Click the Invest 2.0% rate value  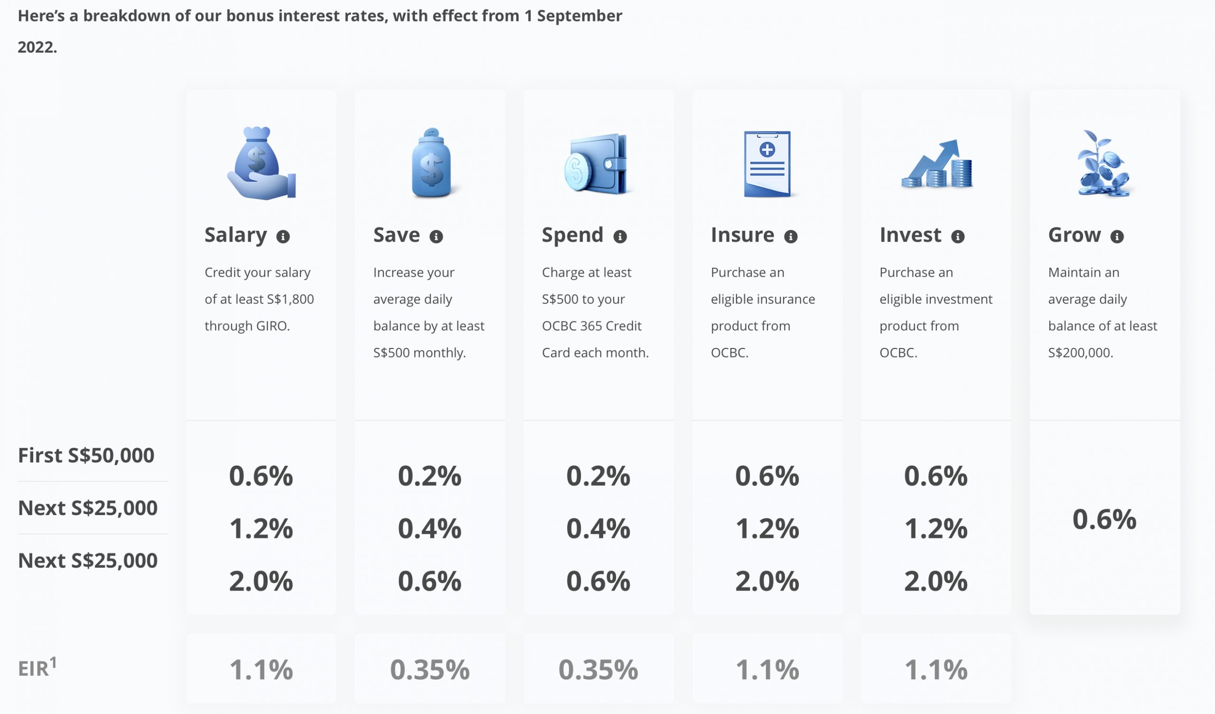(935, 581)
